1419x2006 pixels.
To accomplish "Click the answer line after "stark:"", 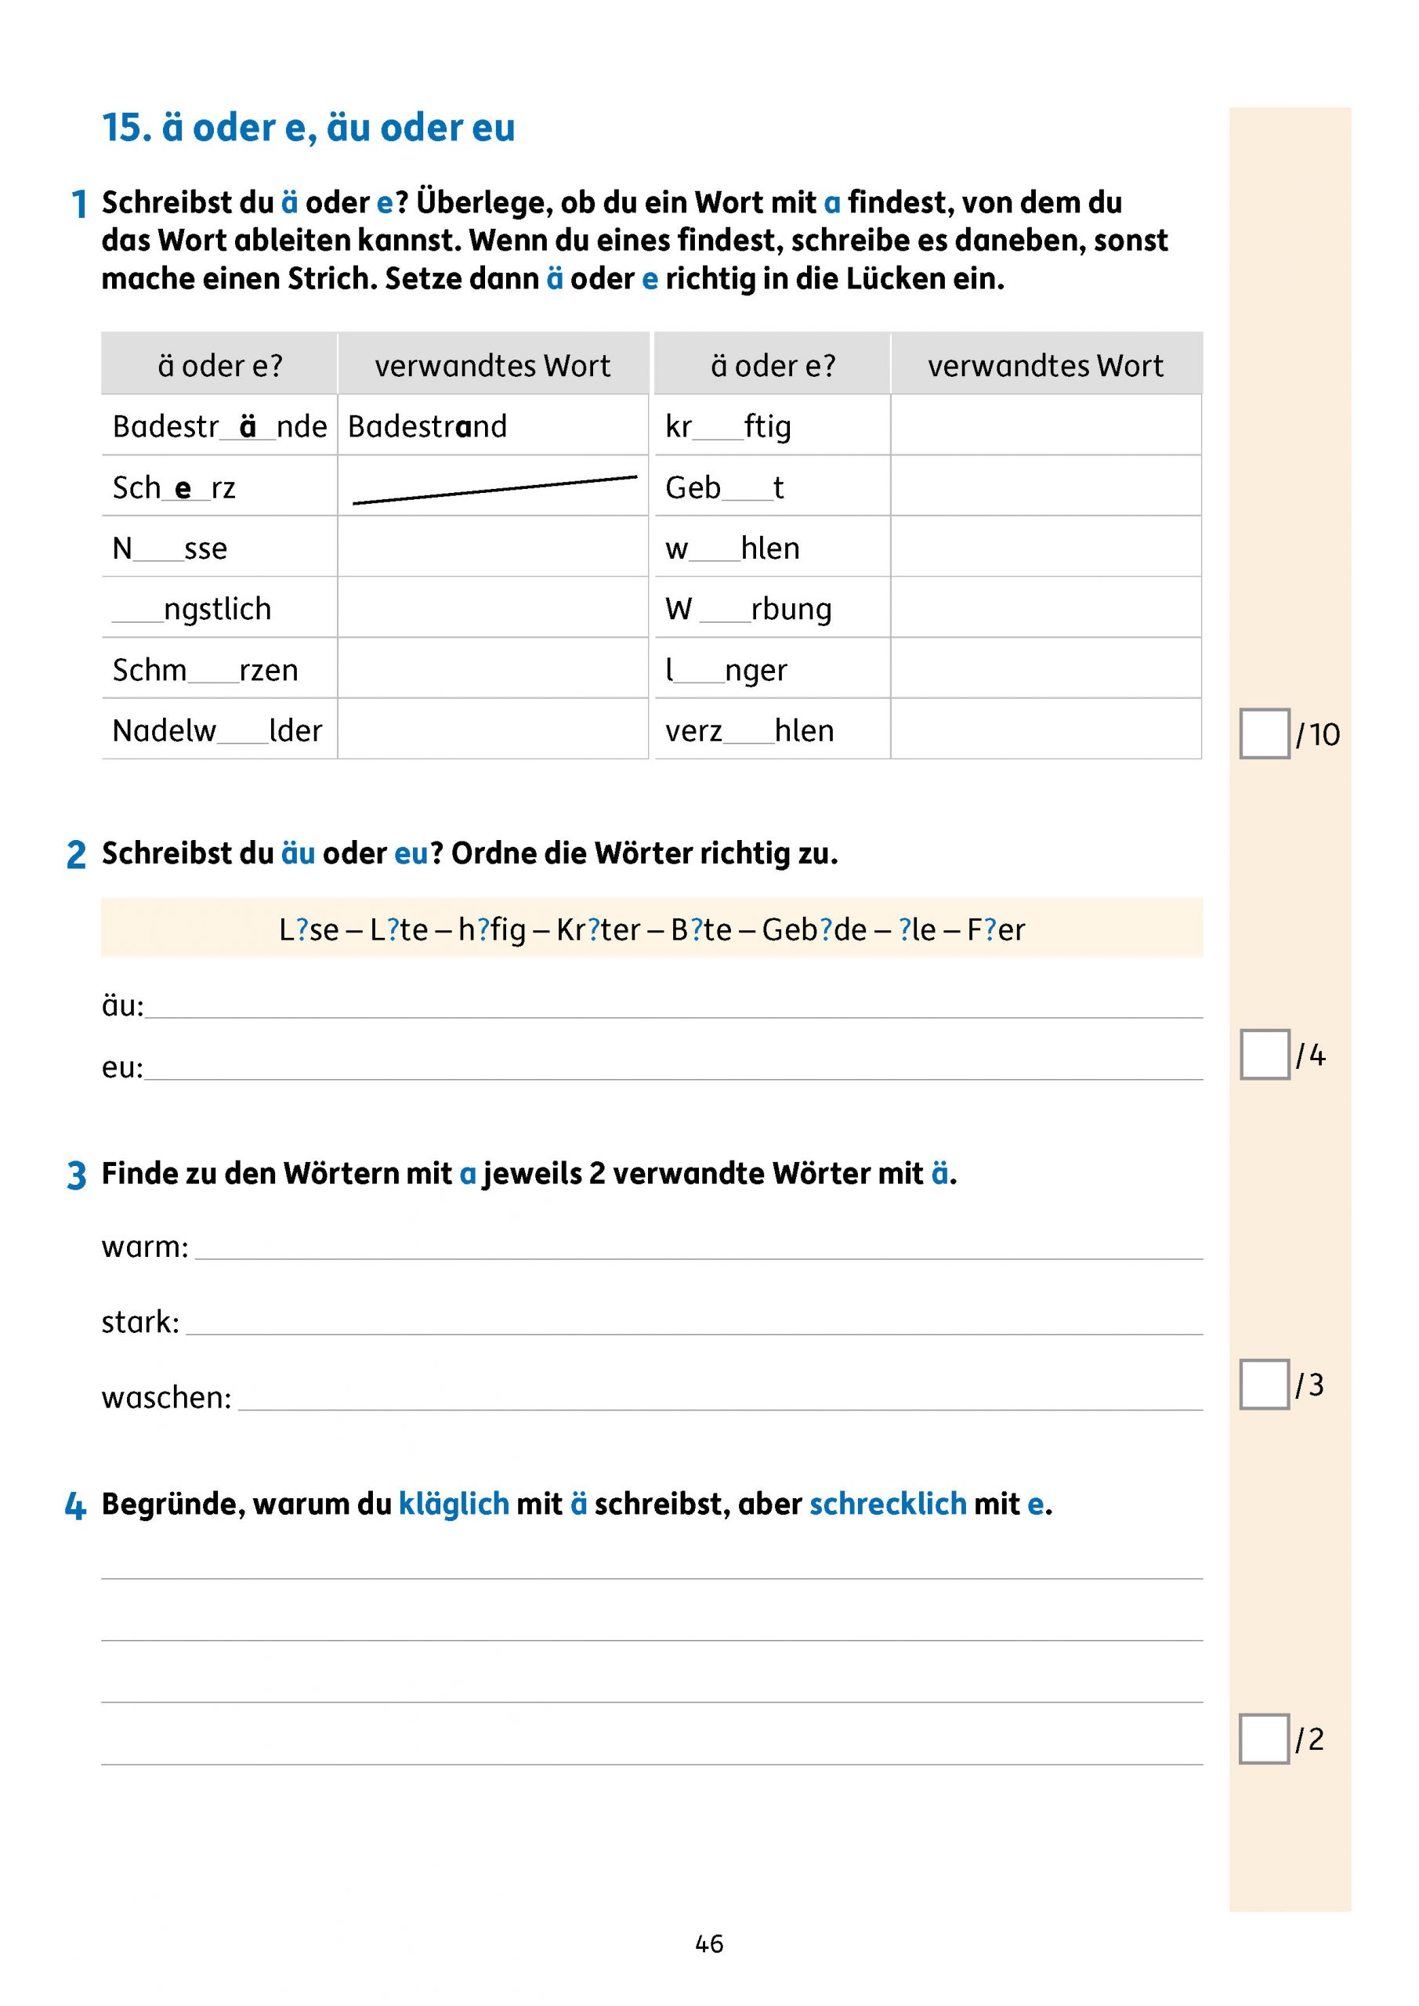I will pyautogui.click(x=695, y=1323).
